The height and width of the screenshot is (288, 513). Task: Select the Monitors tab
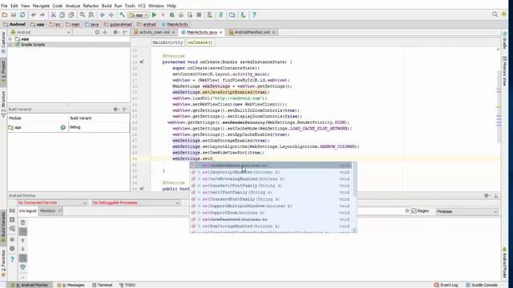point(50,211)
